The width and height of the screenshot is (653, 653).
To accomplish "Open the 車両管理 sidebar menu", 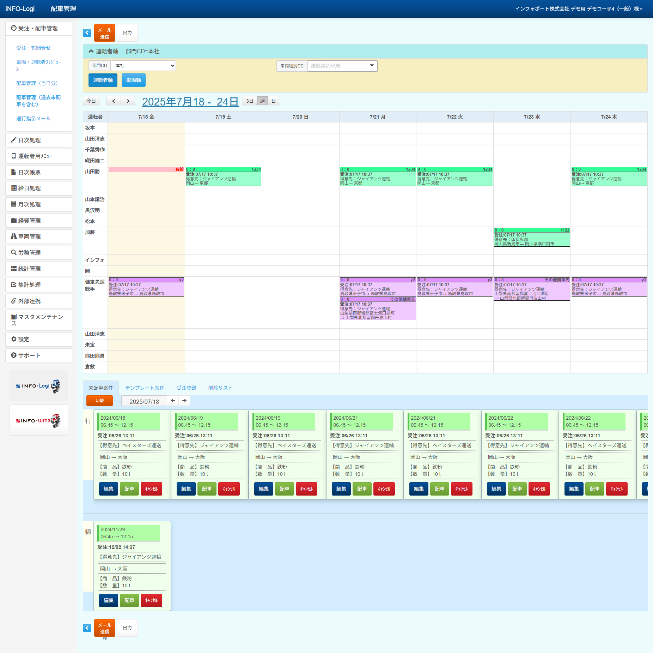I will [x=39, y=236].
